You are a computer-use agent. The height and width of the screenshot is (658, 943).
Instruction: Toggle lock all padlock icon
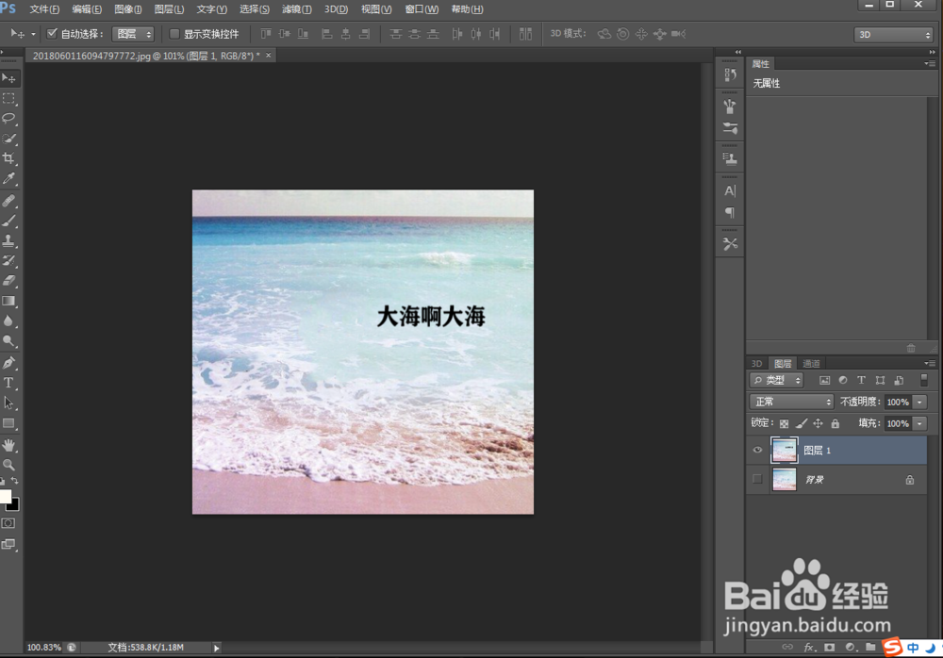click(835, 423)
